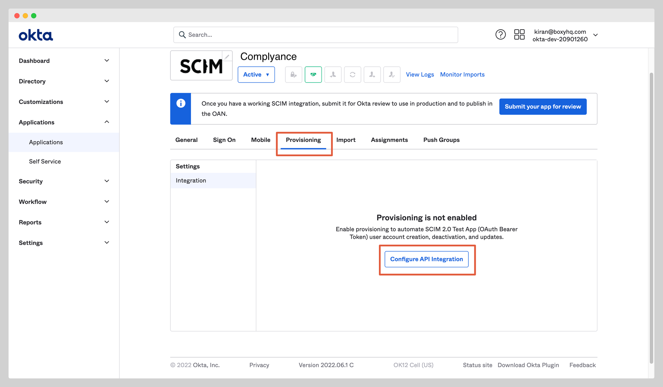Switch to the General tab
Image resolution: width=663 pixels, height=387 pixels.
[x=186, y=140]
